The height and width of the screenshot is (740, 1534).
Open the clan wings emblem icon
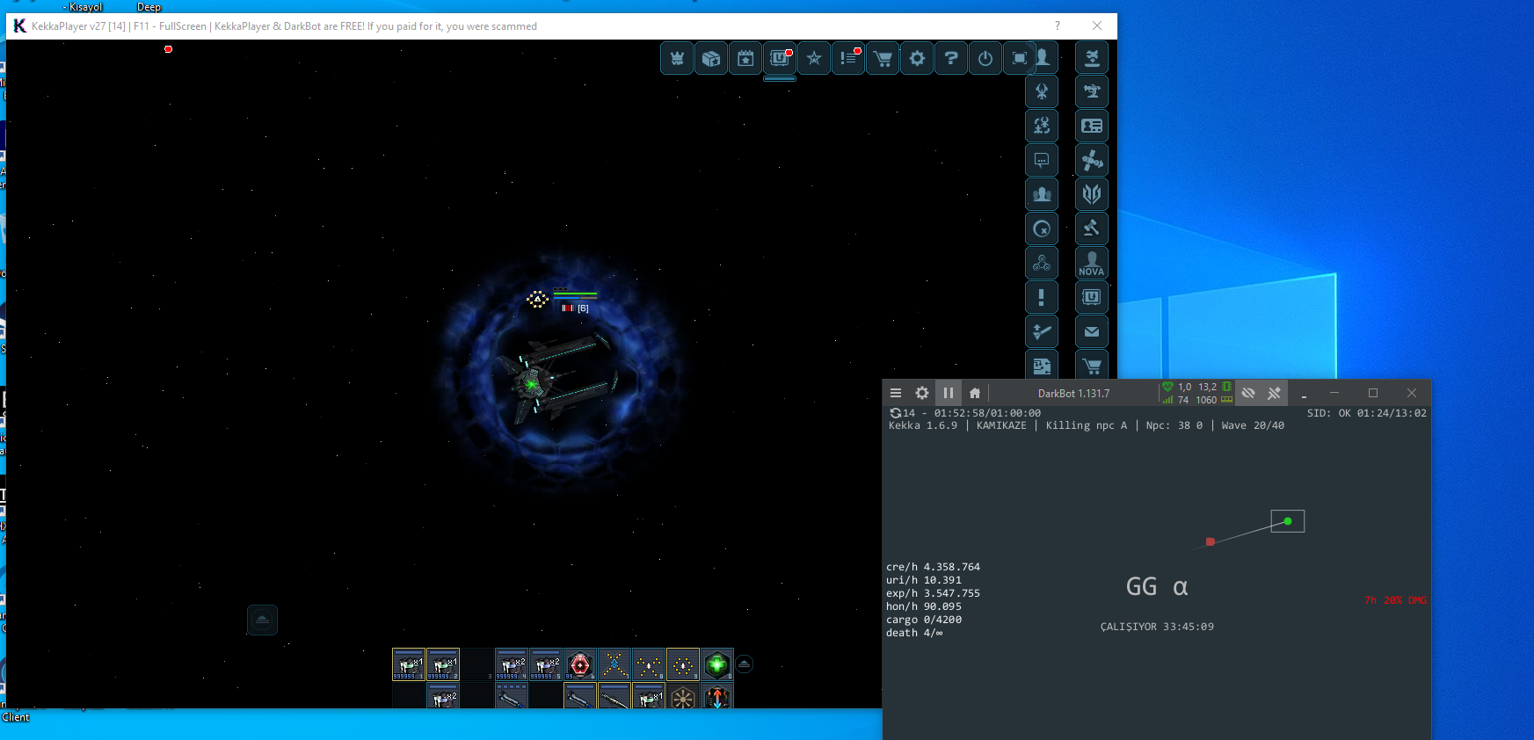tap(1092, 194)
